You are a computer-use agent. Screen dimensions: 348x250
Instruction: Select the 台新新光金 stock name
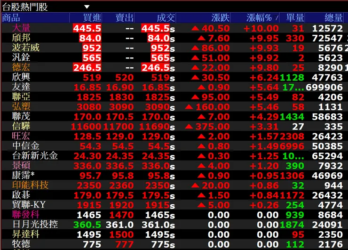coord(35,155)
